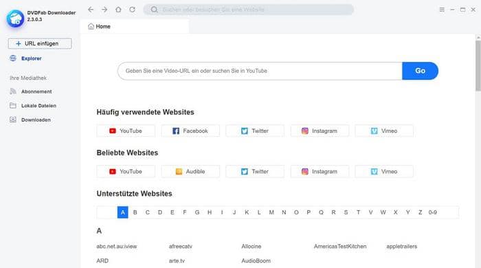Click the Facebook logo icon
Screen dimensions: 481x268
(176, 131)
